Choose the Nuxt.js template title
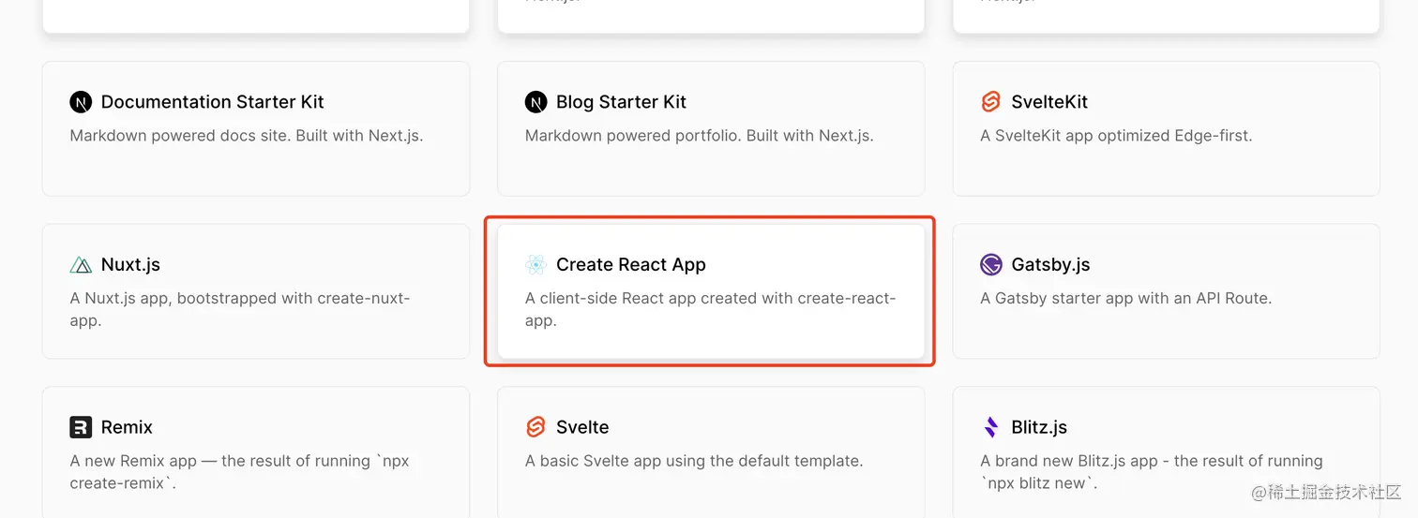The height and width of the screenshot is (518, 1418). (130, 265)
